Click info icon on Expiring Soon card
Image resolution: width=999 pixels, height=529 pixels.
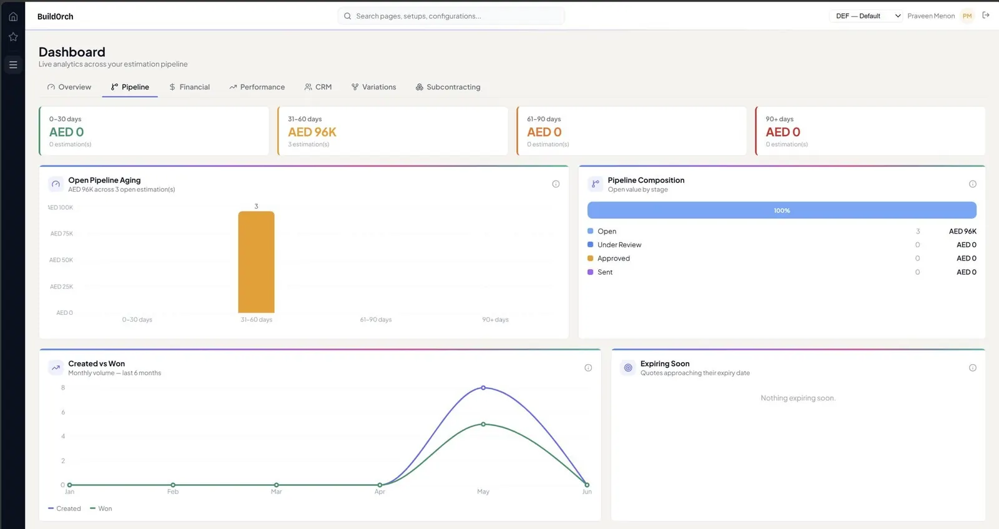pyautogui.click(x=972, y=368)
